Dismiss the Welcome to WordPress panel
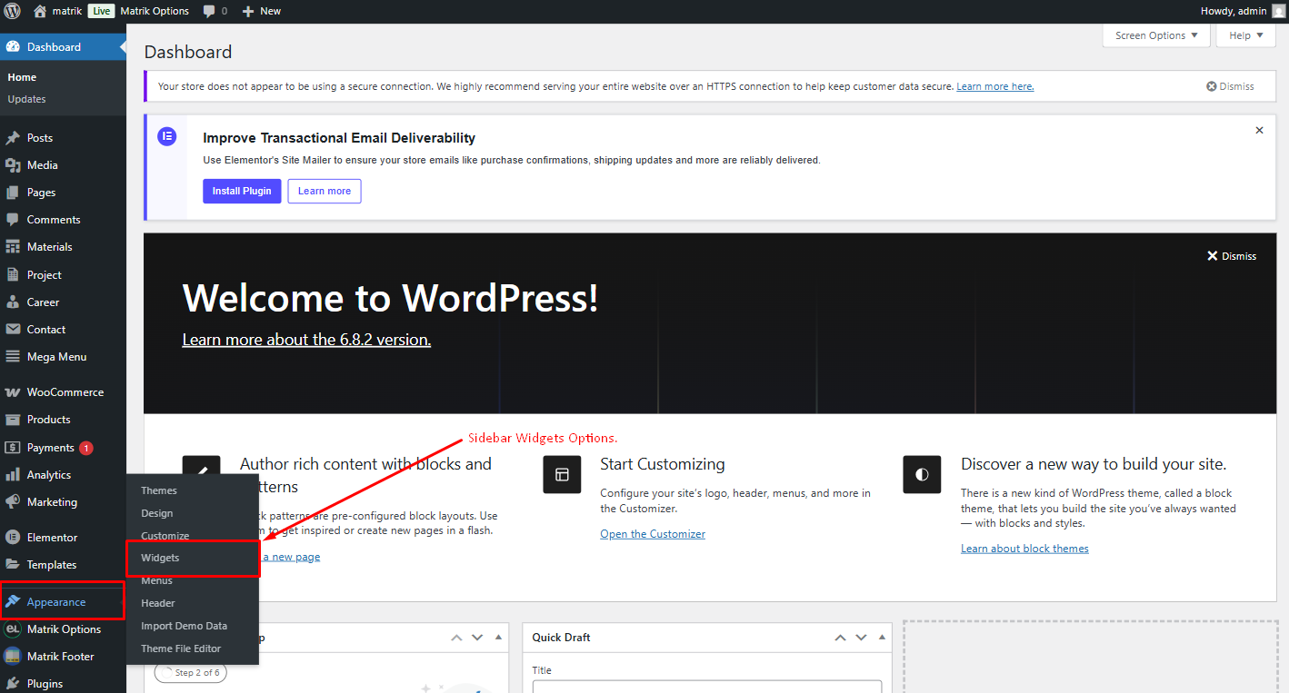Image resolution: width=1289 pixels, height=693 pixels. [x=1231, y=256]
